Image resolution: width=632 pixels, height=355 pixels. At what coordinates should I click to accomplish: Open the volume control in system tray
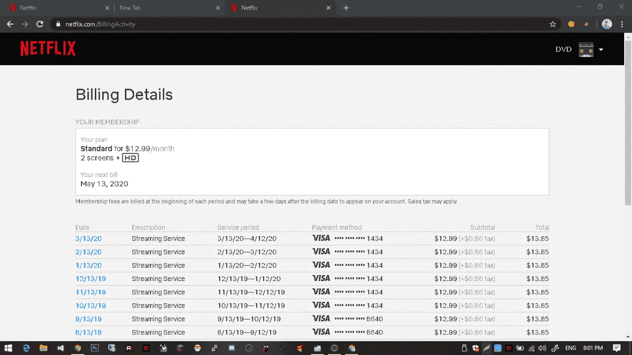tap(542, 348)
